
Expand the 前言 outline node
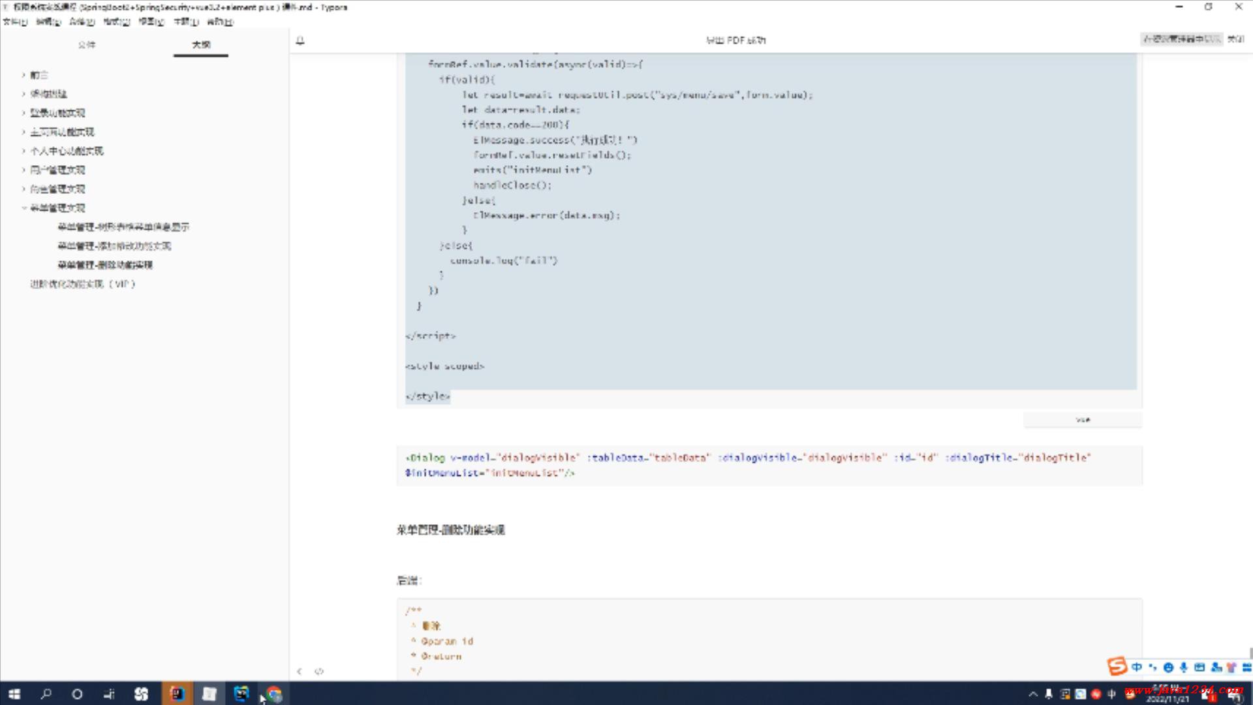pos(23,75)
